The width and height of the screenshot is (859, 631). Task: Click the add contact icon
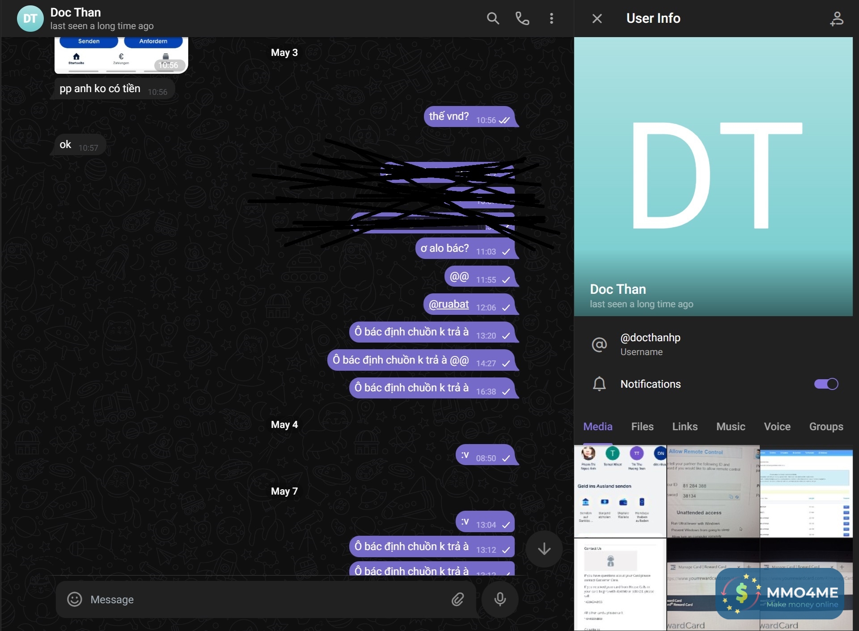tap(836, 18)
